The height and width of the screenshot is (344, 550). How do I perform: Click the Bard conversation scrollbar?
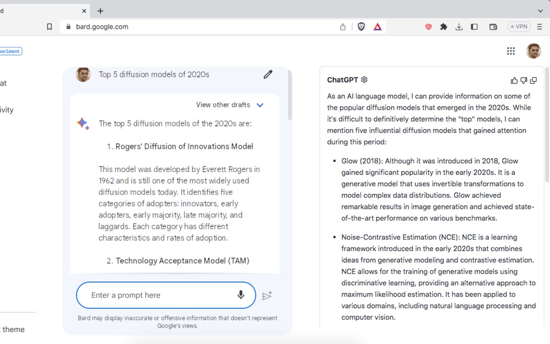(290, 95)
